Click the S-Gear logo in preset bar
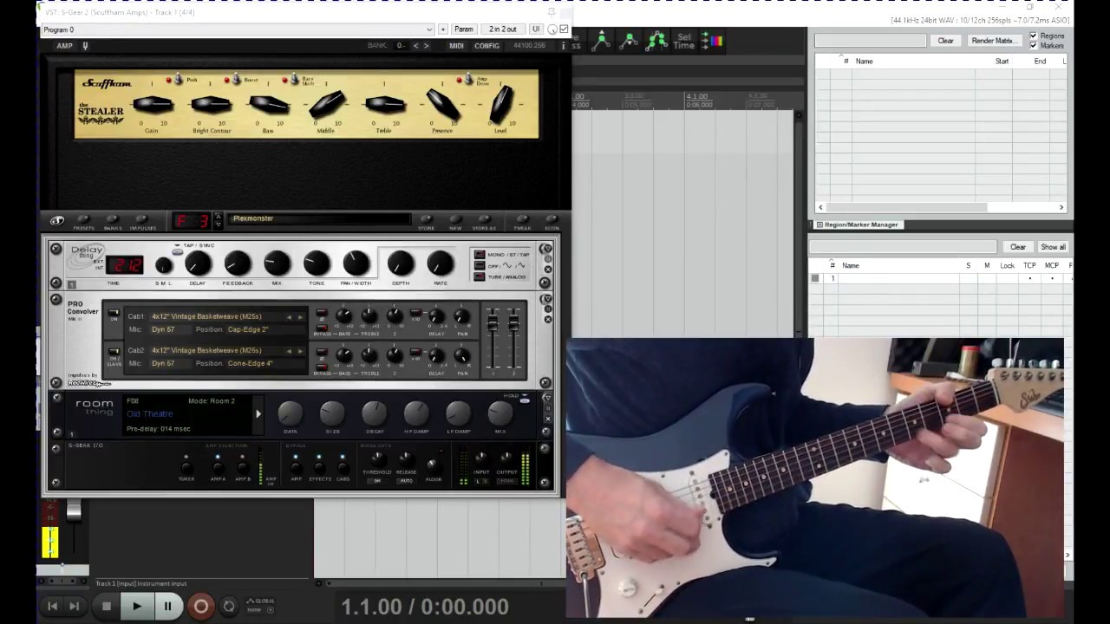Screen dimensions: 1110x624 pos(57,221)
